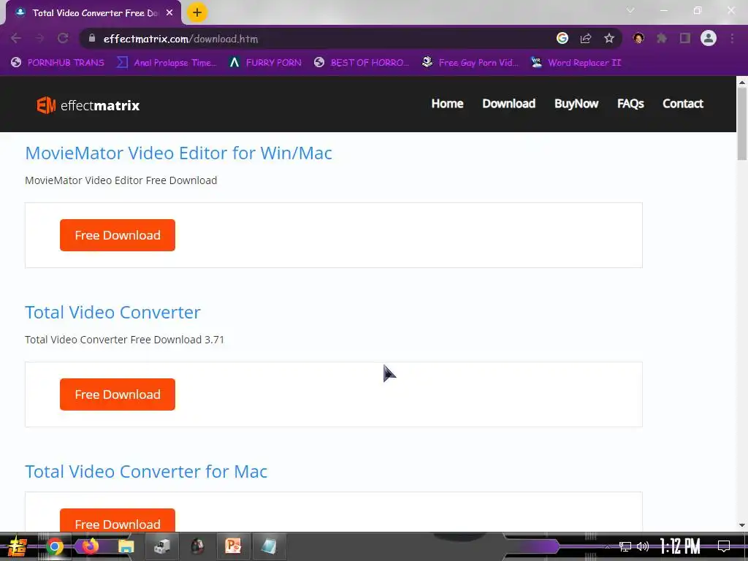Image resolution: width=748 pixels, height=561 pixels.
Task: Click the volume speaker icon in the tray
Action: [643, 546]
